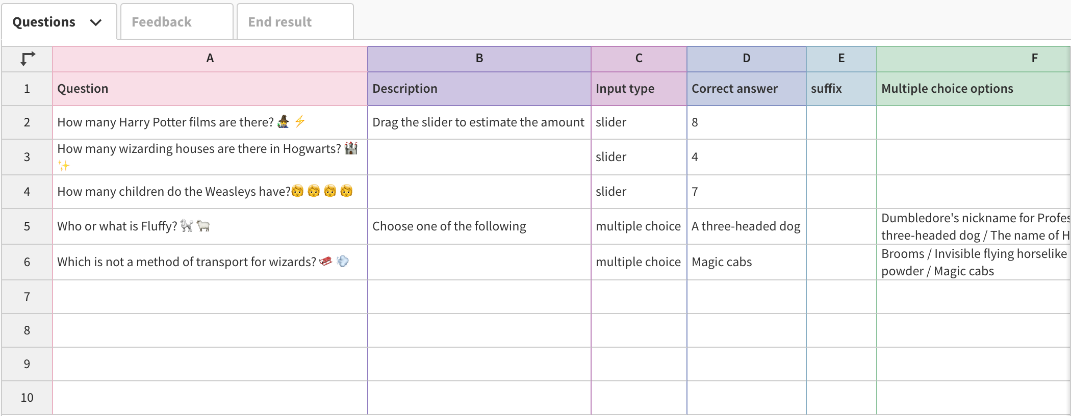This screenshot has height=416, width=1071.
Task: Select column B header
Action: tap(479, 59)
